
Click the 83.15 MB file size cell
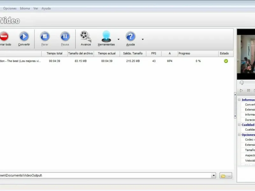click(x=81, y=61)
